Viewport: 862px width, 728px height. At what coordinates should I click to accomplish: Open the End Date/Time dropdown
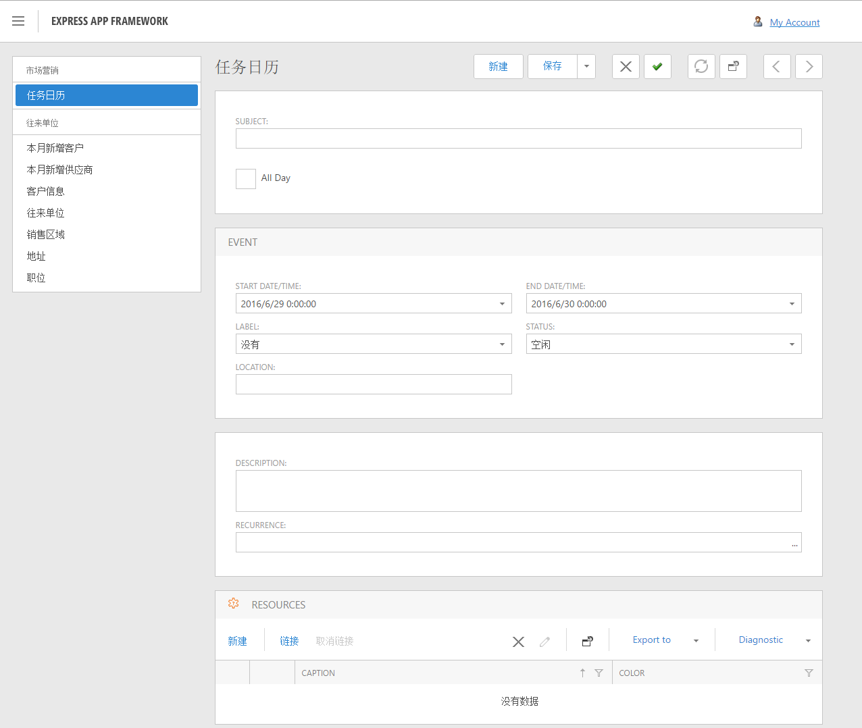tap(792, 304)
